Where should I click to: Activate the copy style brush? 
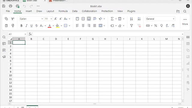13,25
